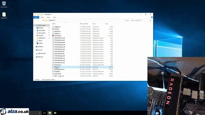205x115 pixels.
Task: Refresh the AtiFlash277 folder view
Action: tap(128, 20)
